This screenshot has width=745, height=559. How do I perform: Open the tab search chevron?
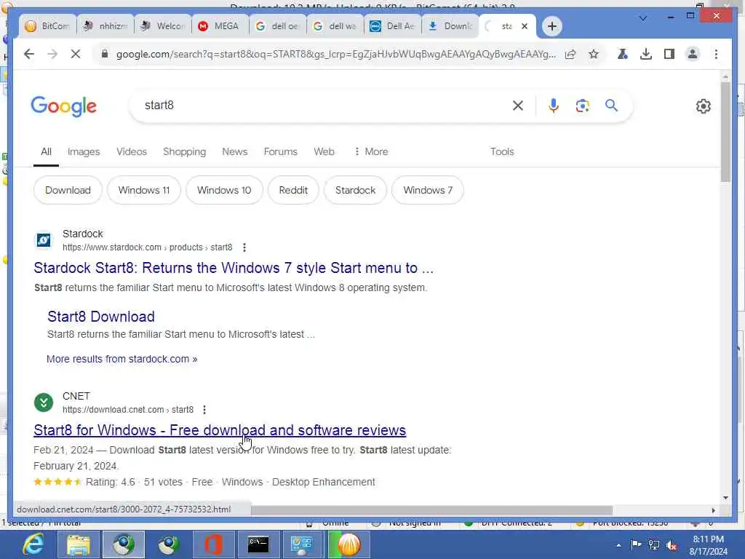[x=643, y=18]
